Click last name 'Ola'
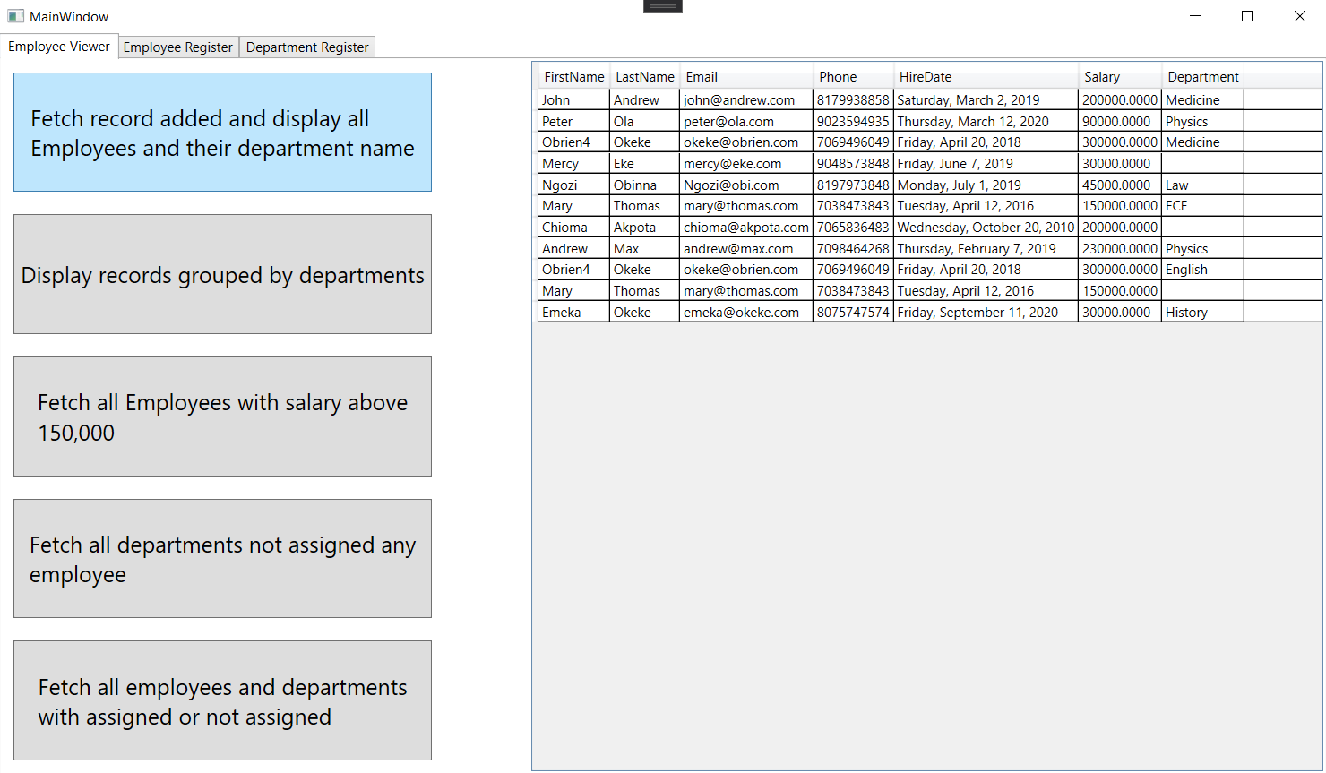 [x=644, y=122]
